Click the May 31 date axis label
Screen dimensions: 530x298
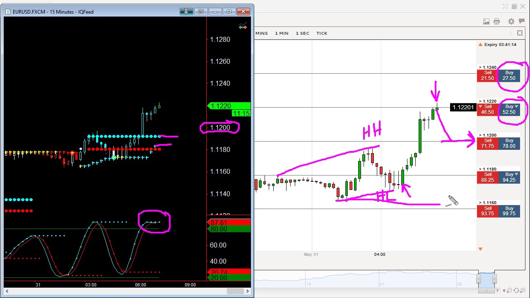pyautogui.click(x=311, y=254)
